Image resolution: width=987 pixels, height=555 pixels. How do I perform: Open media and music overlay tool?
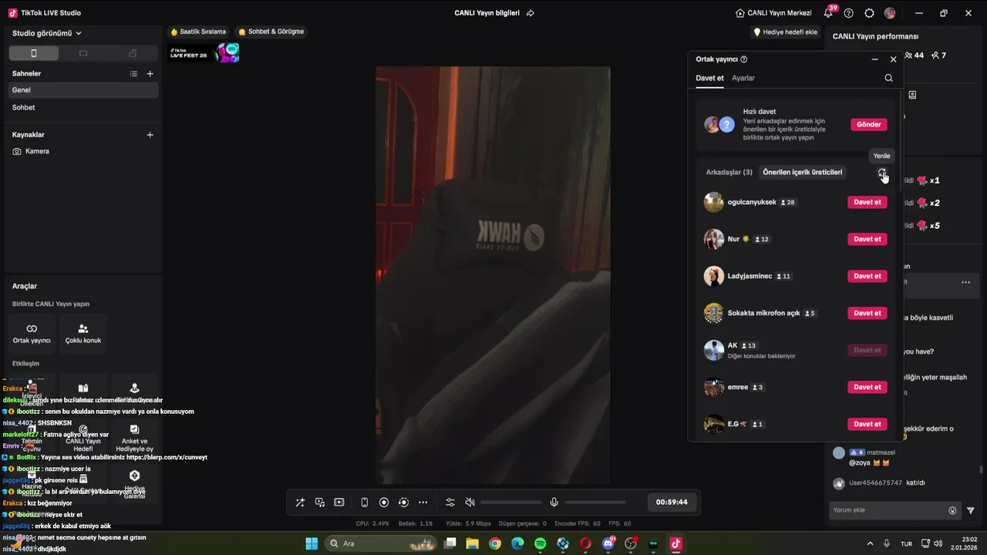(x=320, y=503)
